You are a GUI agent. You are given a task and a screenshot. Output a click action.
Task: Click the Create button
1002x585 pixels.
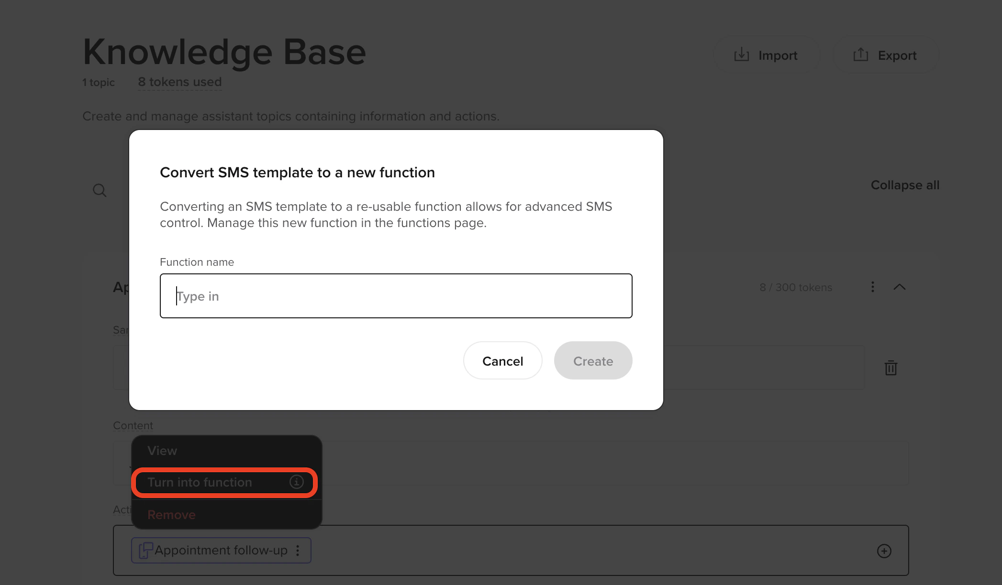coord(593,361)
